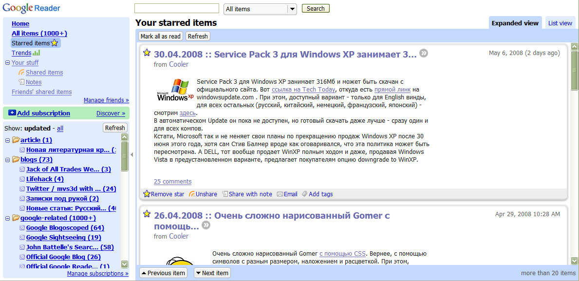
Task: Toggle star on Gomer CSS article
Action: pos(147,213)
